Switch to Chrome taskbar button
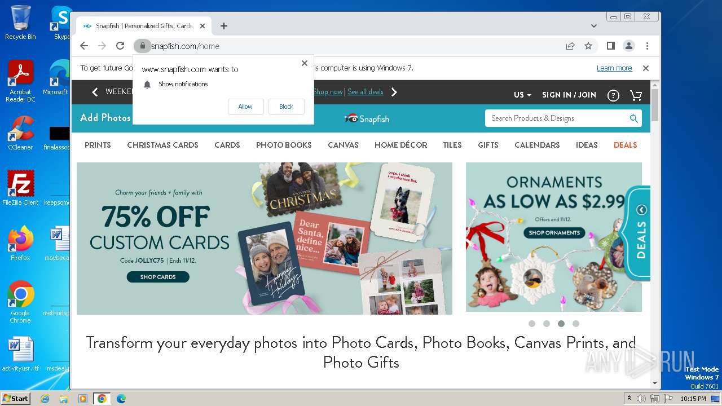Image resolution: width=722 pixels, height=406 pixels. pos(102,399)
